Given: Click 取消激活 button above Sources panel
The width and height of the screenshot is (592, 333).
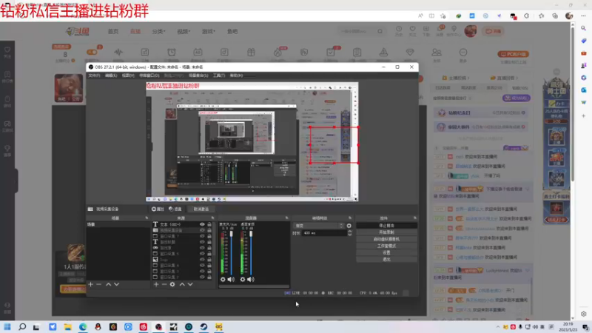Looking at the screenshot, I should (201, 209).
